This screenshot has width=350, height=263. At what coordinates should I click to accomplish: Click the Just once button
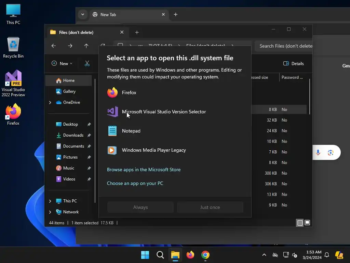click(x=210, y=207)
